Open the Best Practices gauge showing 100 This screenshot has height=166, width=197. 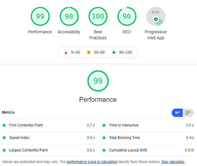98,16
